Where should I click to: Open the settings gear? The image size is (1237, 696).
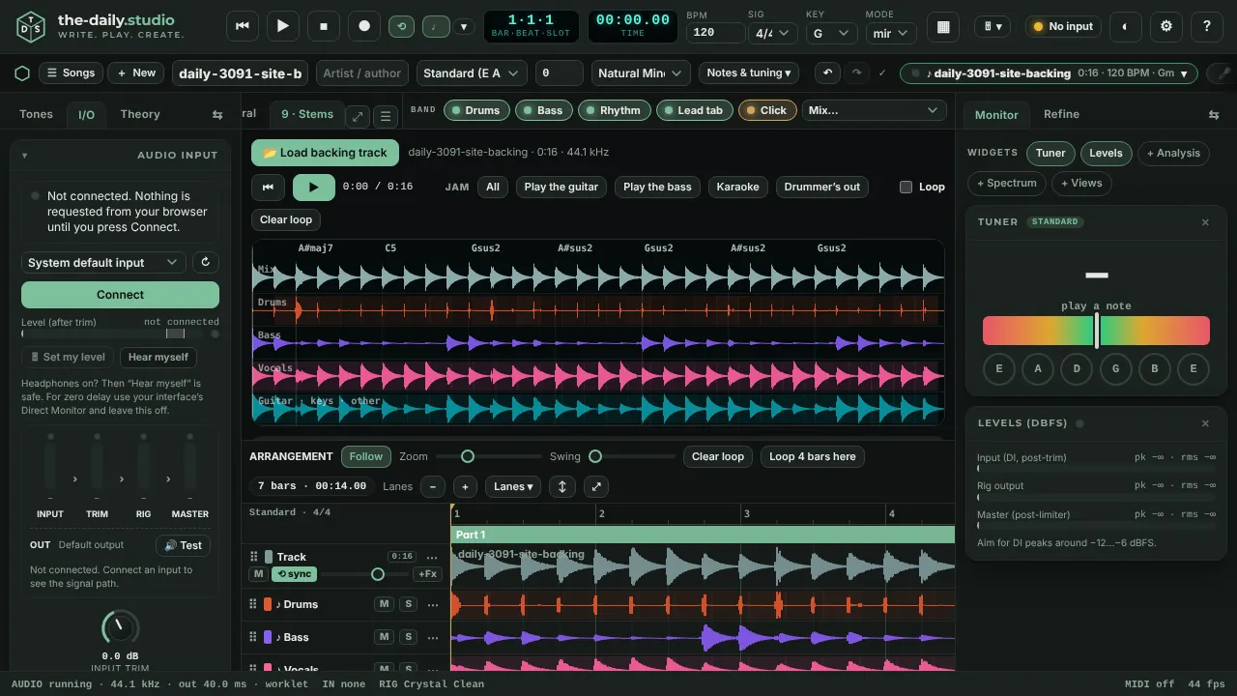click(x=1166, y=27)
